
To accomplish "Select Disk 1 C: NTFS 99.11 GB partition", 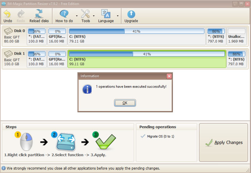I will pos(147,59).
